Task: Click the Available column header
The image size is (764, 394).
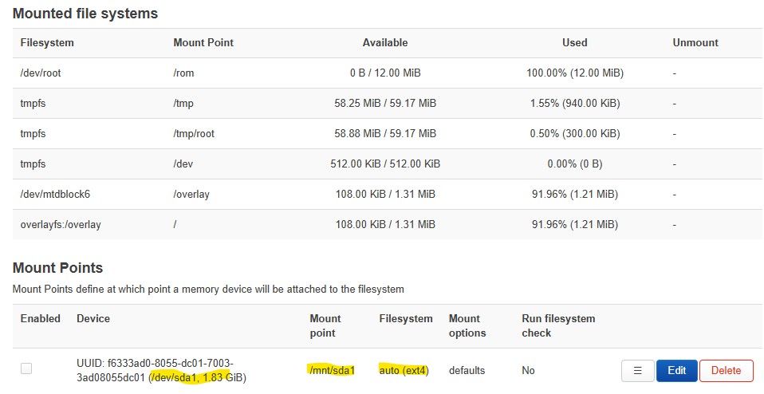Action: [x=385, y=42]
